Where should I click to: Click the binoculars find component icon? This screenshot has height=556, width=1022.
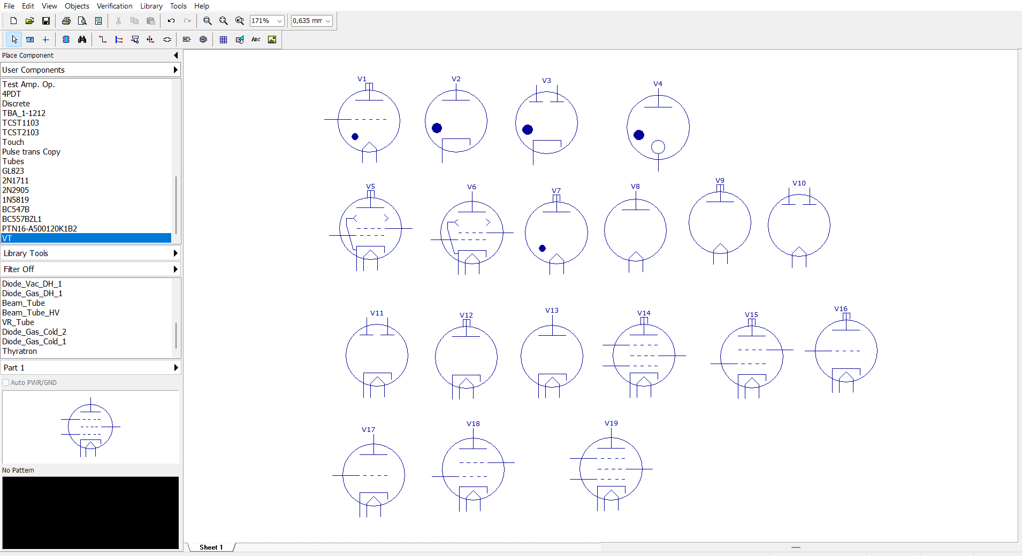[x=82, y=40]
